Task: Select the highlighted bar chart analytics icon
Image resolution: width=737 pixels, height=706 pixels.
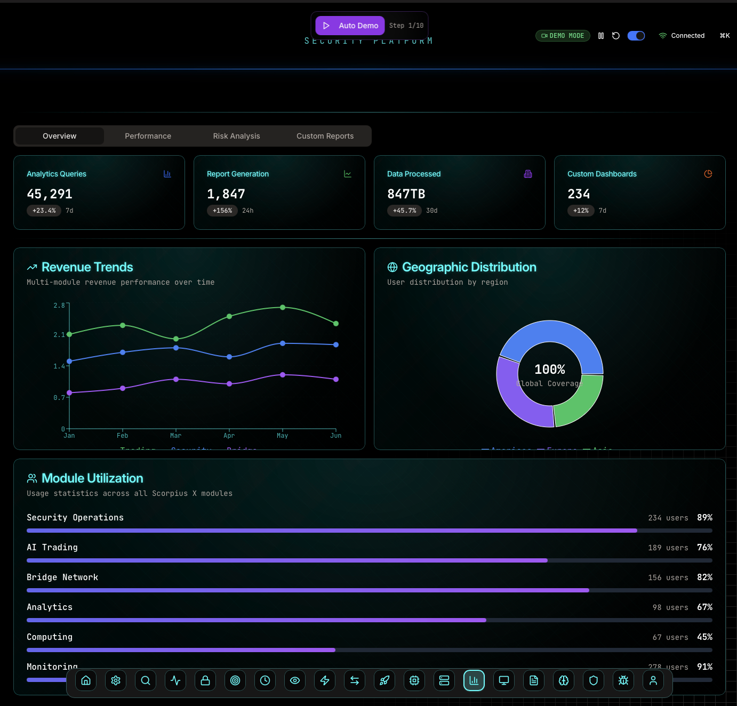Action: [x=474, y=680]
